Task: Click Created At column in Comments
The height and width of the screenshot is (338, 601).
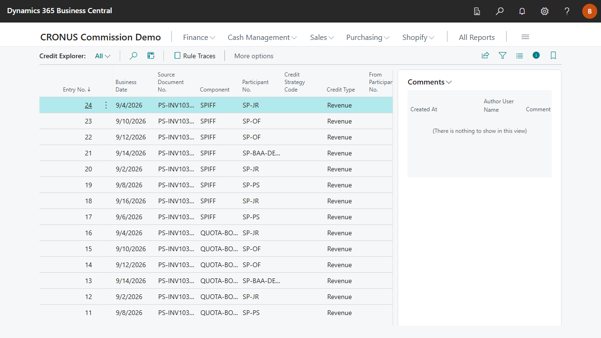Action: point(424,109)
